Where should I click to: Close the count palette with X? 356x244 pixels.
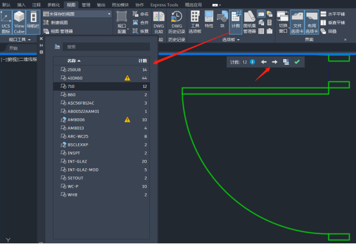tap(41, 39)
